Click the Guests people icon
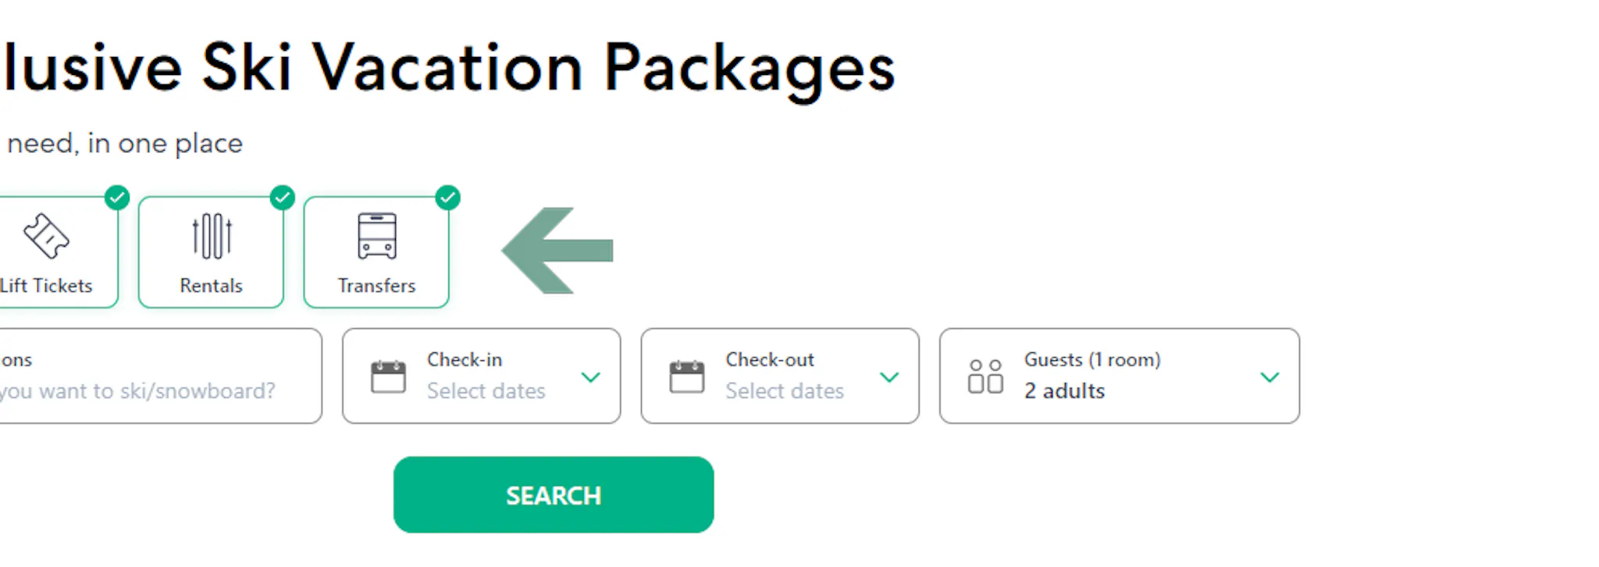1599x567 pixels. click(985, 376)
